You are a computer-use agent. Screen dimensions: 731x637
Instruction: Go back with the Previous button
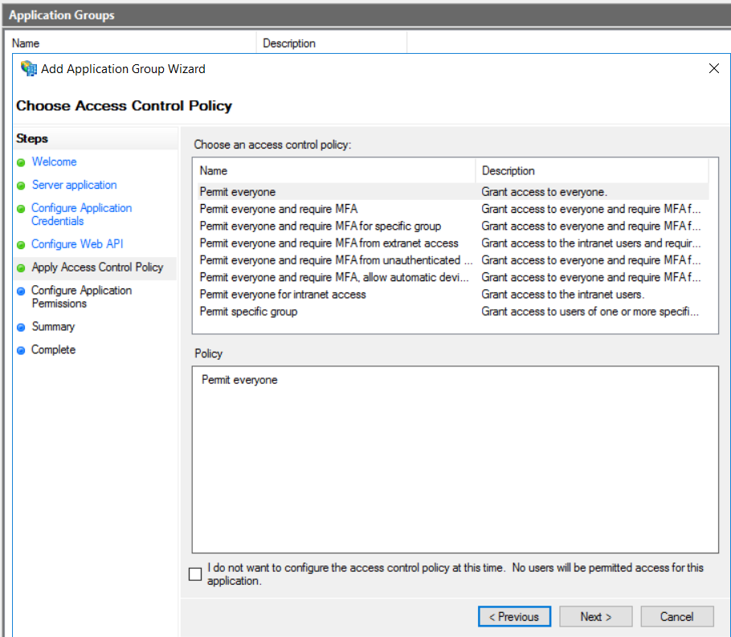click(514, 617)
